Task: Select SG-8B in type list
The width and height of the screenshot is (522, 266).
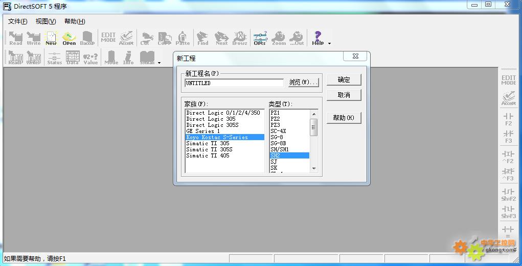Action: coord(289,143)
